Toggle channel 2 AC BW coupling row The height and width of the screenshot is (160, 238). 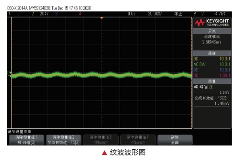click(211, 64)
